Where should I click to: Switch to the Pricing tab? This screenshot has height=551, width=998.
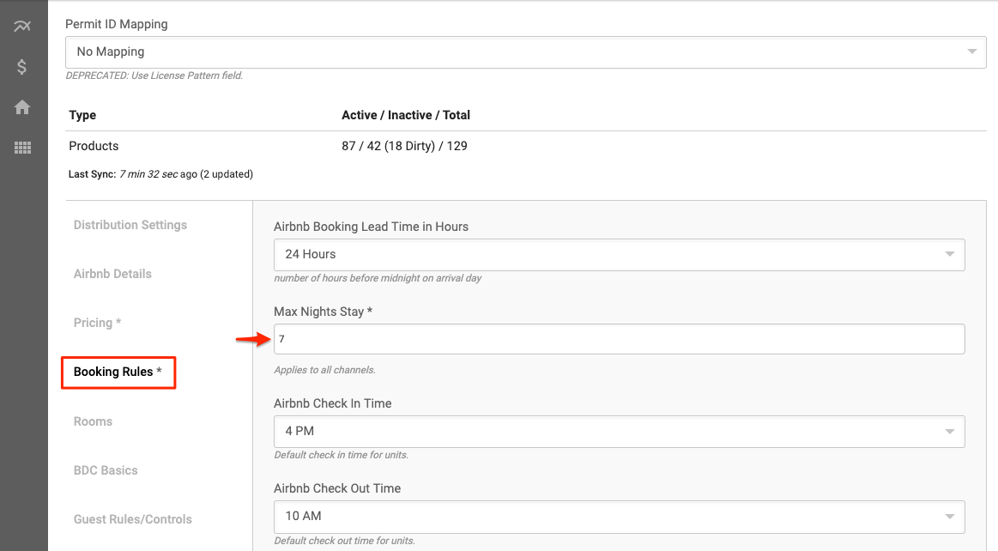(97, 323)
